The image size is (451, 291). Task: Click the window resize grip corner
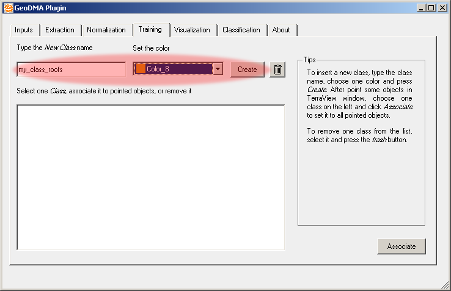[446, 286]
